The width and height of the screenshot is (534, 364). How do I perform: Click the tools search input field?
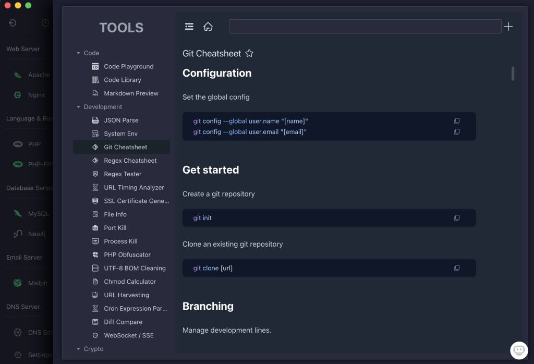pos(365,27)
